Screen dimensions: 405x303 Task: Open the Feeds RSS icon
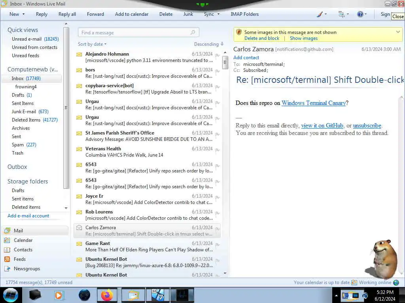pos(7,259)
